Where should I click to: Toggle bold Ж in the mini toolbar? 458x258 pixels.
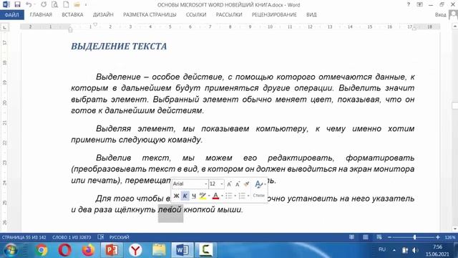[176, 196]
